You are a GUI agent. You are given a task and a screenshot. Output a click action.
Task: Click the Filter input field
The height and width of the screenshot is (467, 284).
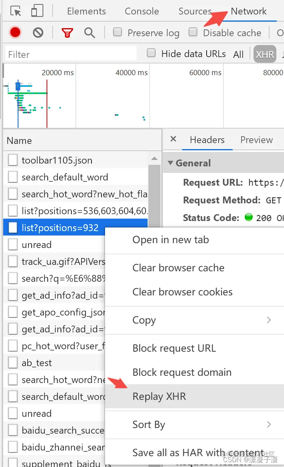[70, 53]
